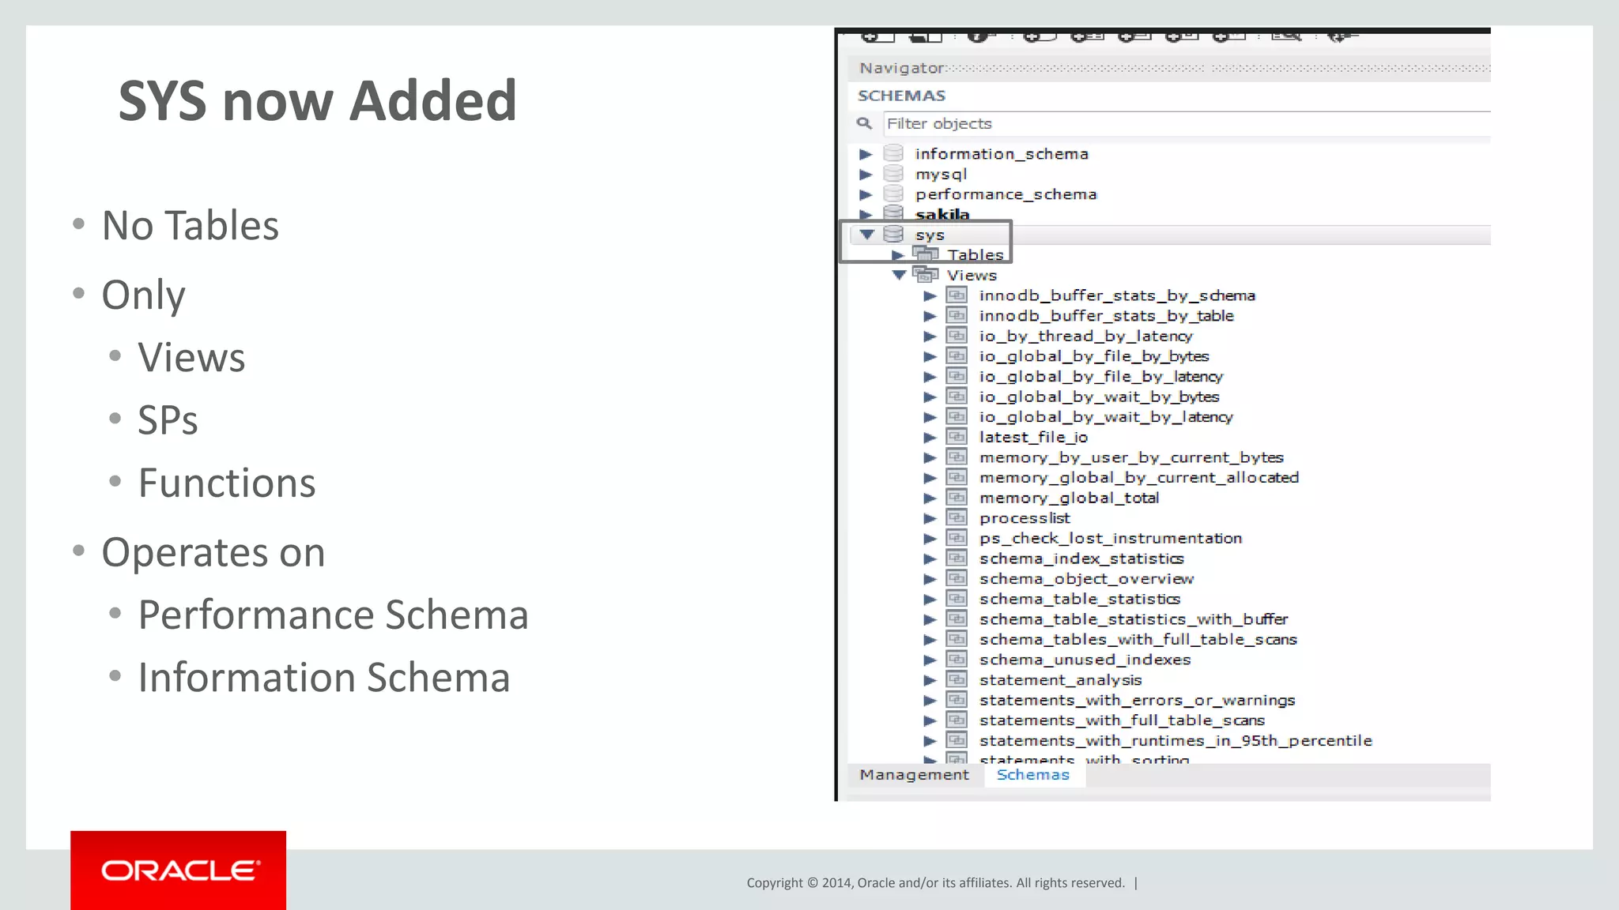Image resolution: width=1619 pixels, height=910 pixels.
Task: Click the view icon of io_global_by_file_by_bytes
Action: [x=957, y=355]
